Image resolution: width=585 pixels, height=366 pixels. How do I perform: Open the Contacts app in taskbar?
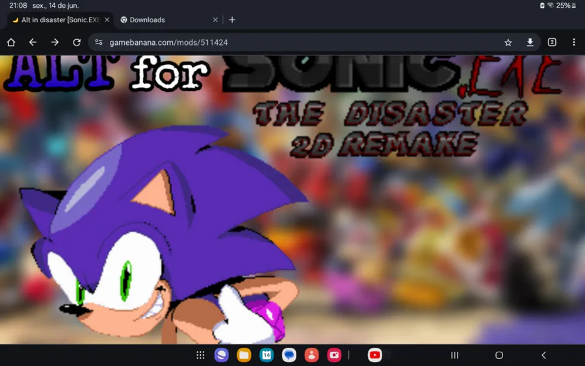coord(311,355)
